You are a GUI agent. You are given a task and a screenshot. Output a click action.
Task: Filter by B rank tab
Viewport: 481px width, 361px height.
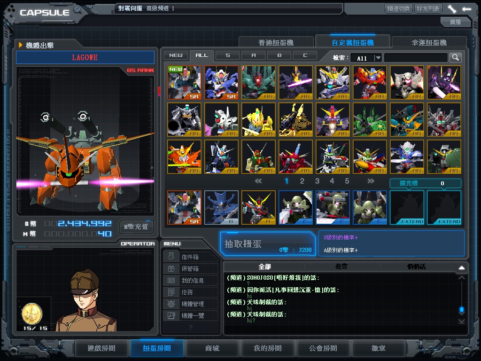tap(279, 55)
